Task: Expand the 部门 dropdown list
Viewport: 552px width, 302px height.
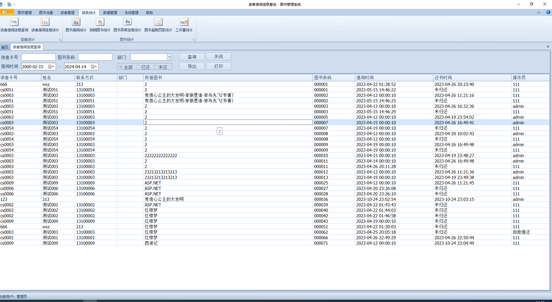Action: pyautogui.click(x=170, y=57)
